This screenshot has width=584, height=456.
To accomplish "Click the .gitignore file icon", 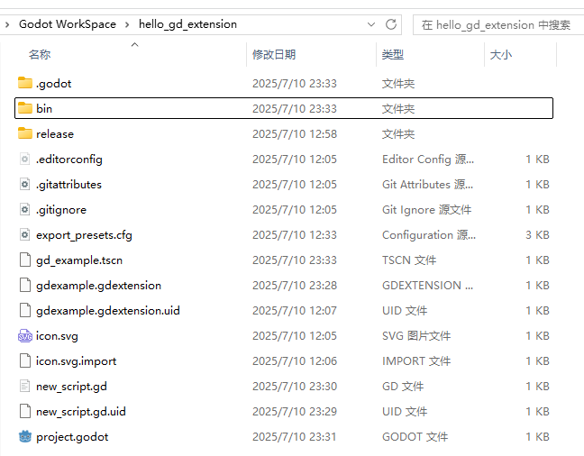I will [25, 210].
